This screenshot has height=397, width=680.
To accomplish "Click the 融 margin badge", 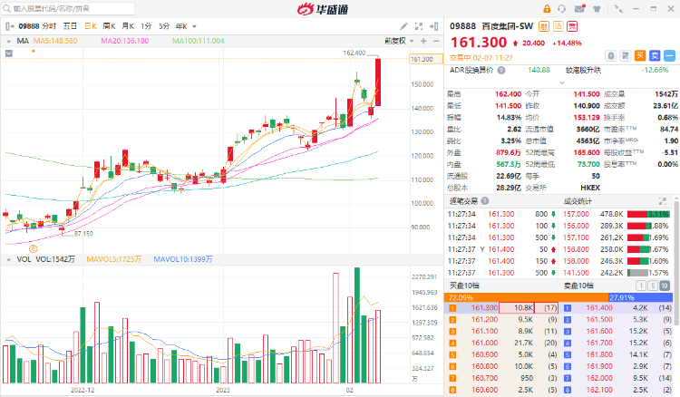I will click(x=543, y=26).
